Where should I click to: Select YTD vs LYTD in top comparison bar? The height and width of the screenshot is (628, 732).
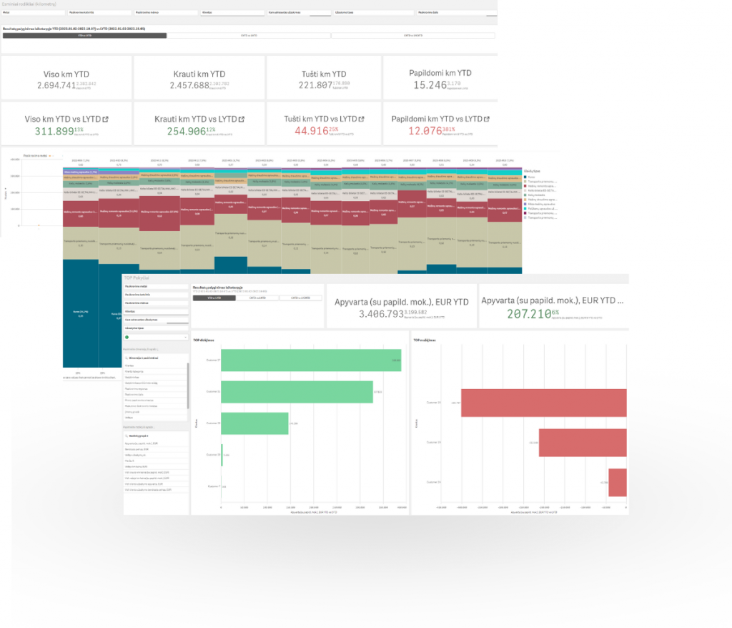(x=84, y=35)
